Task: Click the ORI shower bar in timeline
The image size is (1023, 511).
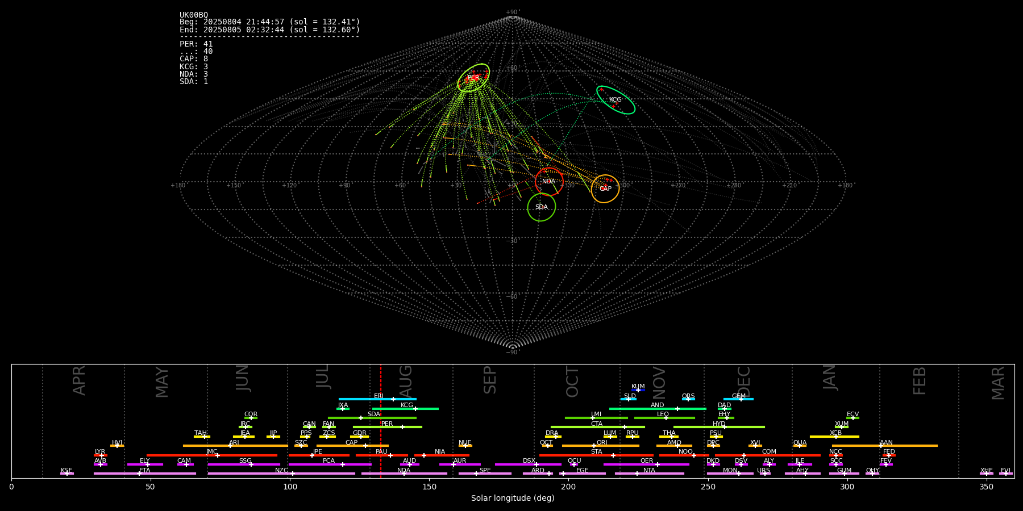Action: click(x=601, y=446)
